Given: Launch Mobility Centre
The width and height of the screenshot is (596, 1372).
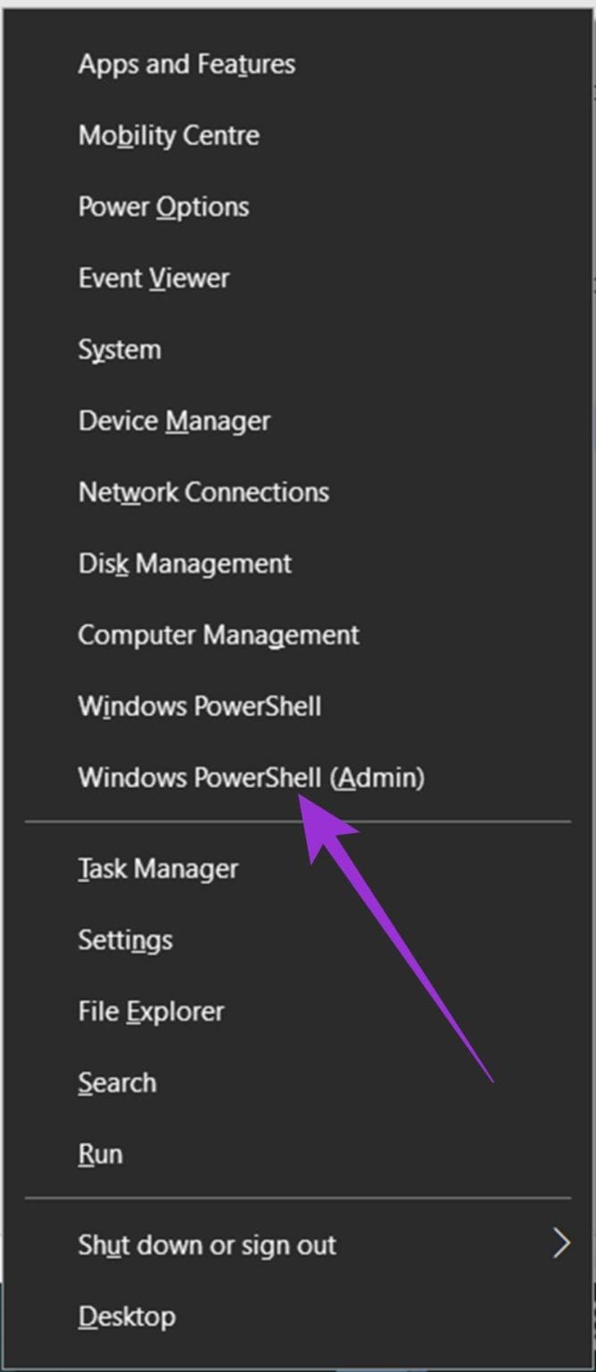Looking at the screenshot, I should click(x=170, y=135).
